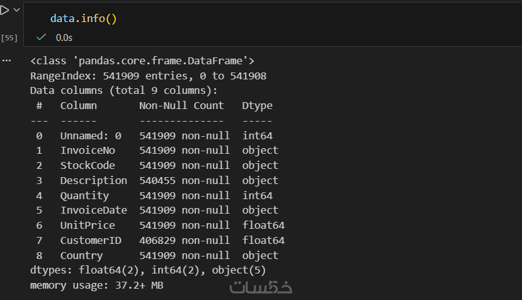The image size is (522, 300).
Task: Run the data.info() cell
Action: click(4, 11)
